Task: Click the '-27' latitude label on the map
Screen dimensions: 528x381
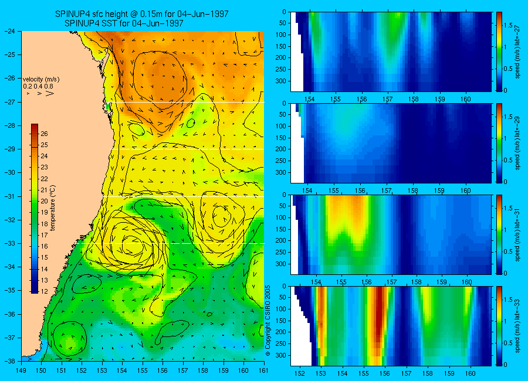Action: pos(9,101)
